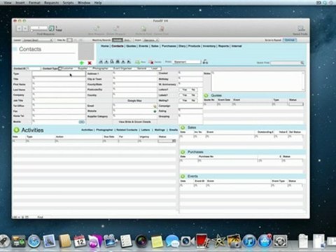
Task: Open the Layout dropdown in status bar
Action: coord(38,40)
